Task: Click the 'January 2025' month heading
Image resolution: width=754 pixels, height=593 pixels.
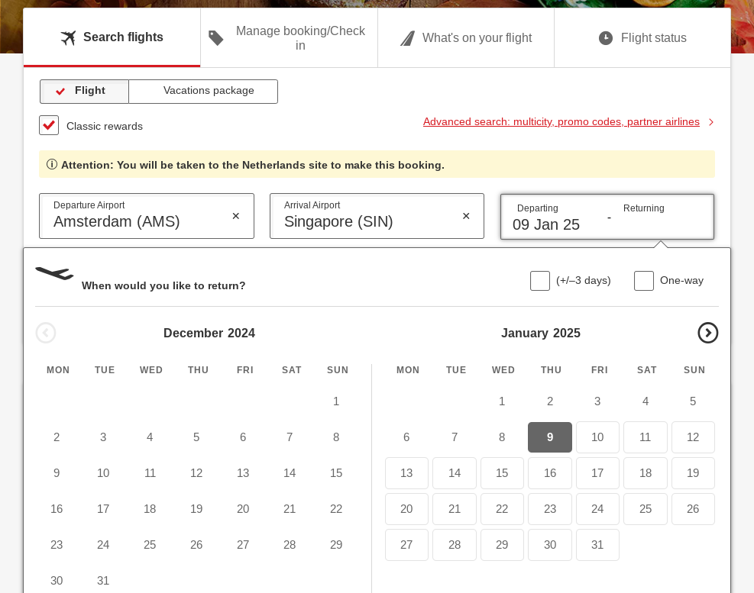Action: click(x=541, y=333)
